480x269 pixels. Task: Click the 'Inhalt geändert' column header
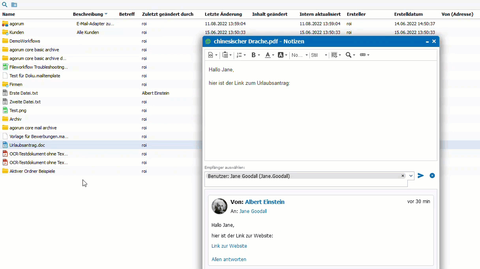[x=270, y=14]
